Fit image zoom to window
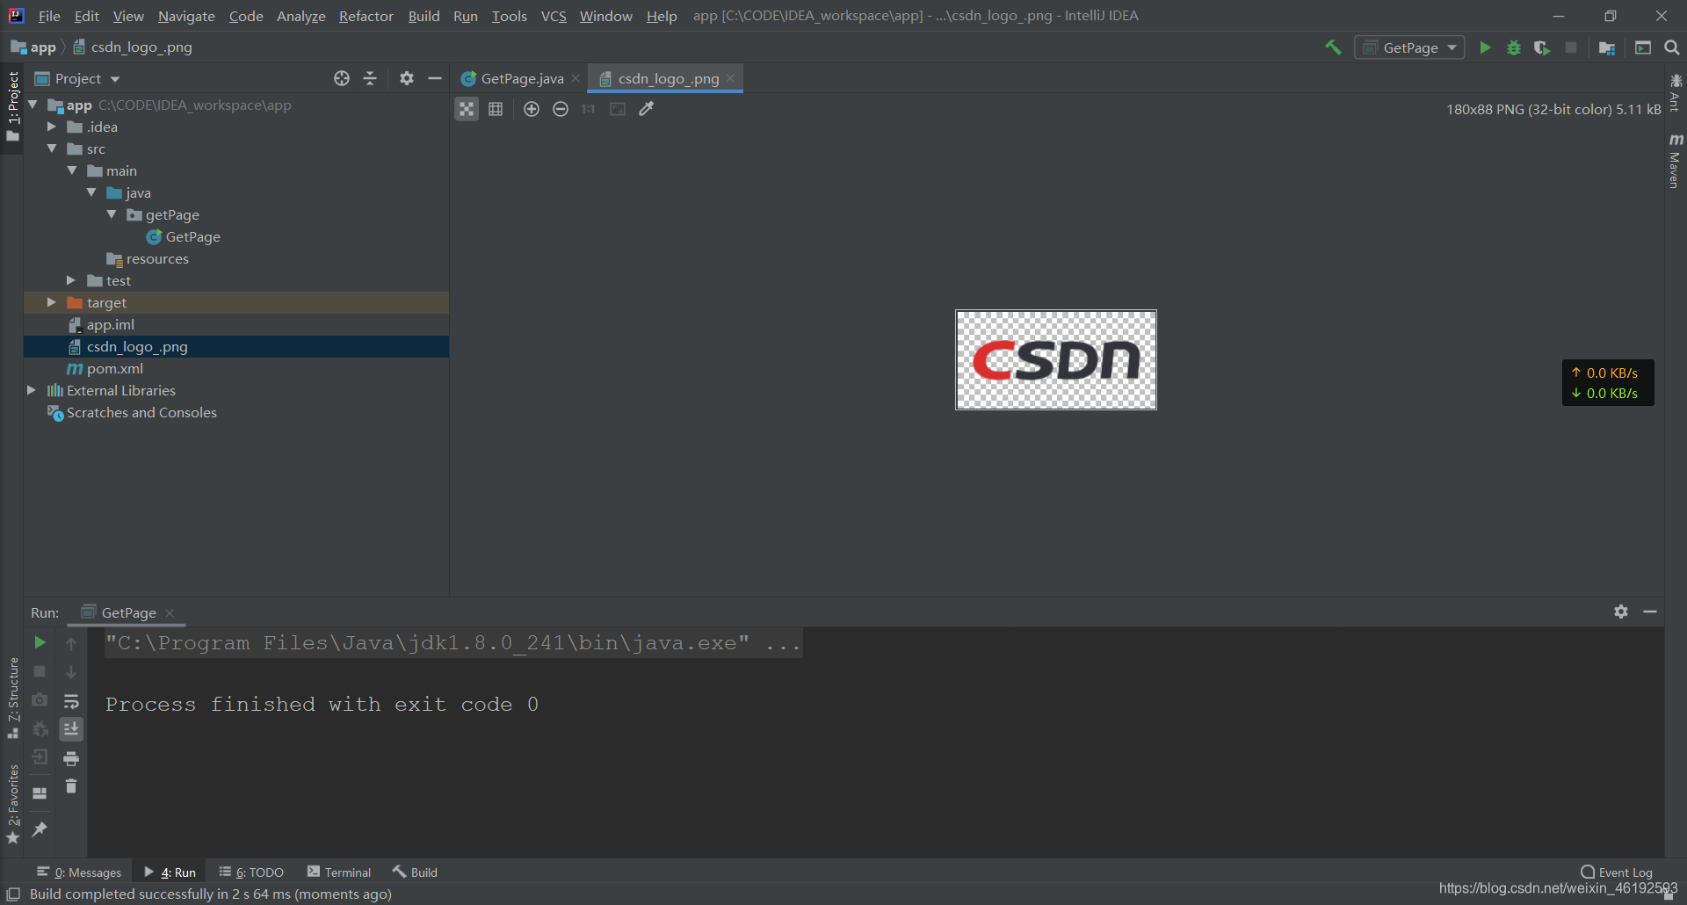The width and height of the screenshot is (1687, 905). pos(618,109)
